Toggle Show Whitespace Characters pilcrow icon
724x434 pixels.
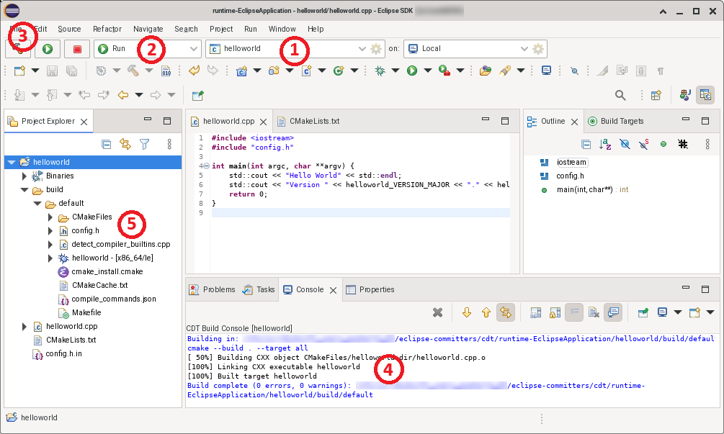point(661,71)
